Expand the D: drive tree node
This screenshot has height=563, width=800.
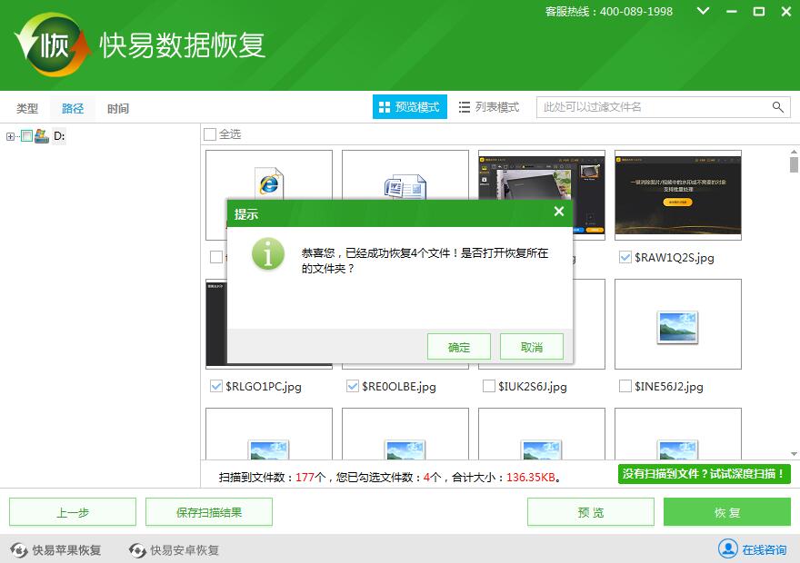tap(11, 136)
